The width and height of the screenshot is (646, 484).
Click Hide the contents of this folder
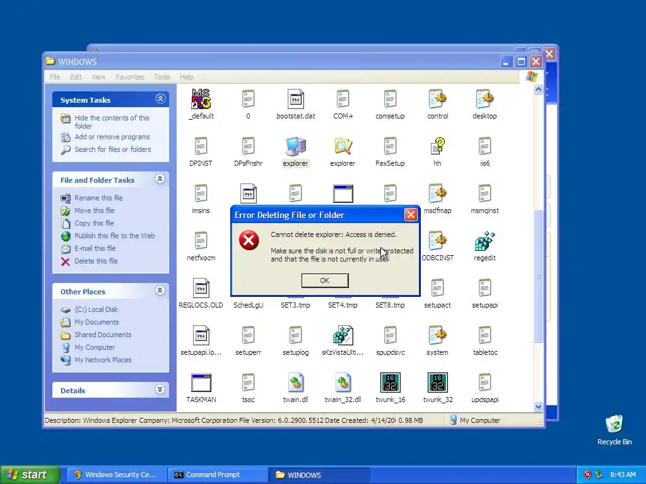[112, 122]
